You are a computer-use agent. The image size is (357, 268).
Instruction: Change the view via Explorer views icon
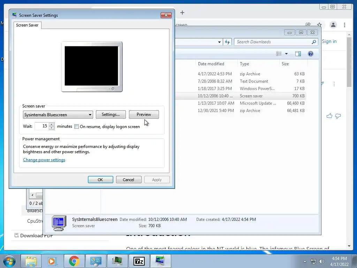[x=279, y=53]
